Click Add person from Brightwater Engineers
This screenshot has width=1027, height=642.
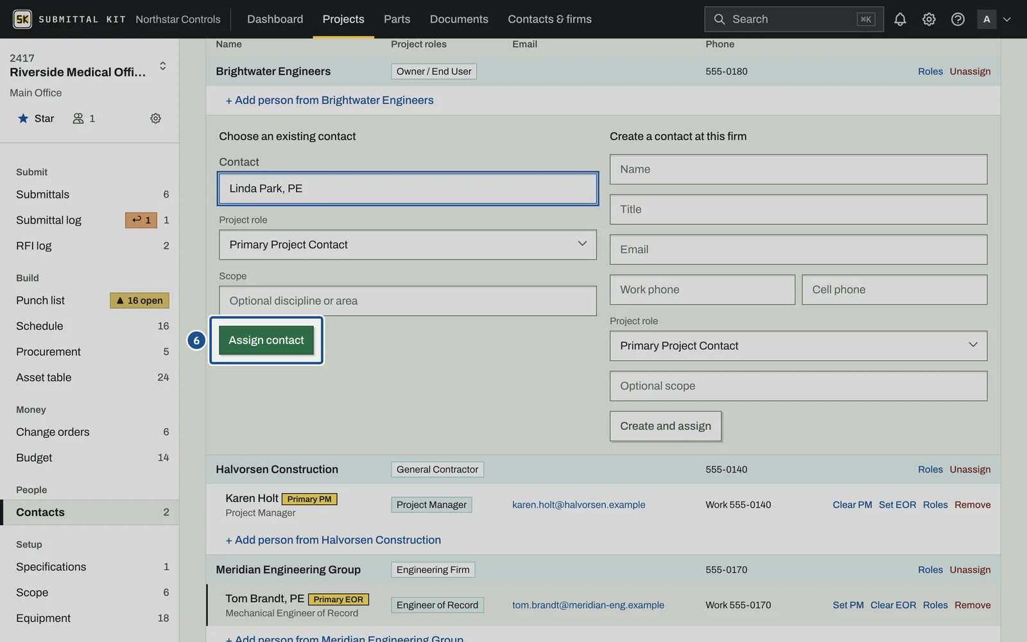pyautogui.click(x=329, y=100)
